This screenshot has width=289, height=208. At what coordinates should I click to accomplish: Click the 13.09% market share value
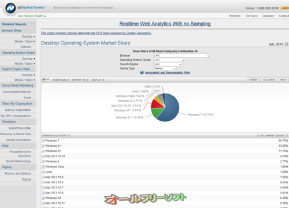click(283, 146)
